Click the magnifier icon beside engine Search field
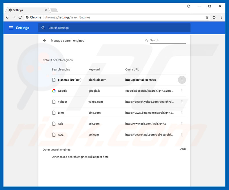This screenshot has height=190, width=229. pos(147,40)
